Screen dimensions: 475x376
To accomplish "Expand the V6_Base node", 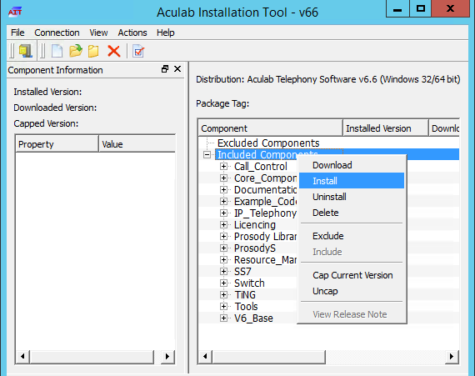I will tap(223, 318).
